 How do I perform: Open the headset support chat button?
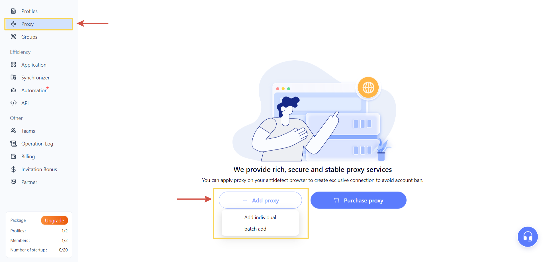(528, 236)
